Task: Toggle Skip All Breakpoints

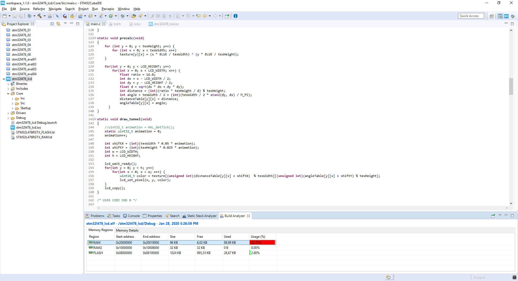Action: (x=57, y=16)
